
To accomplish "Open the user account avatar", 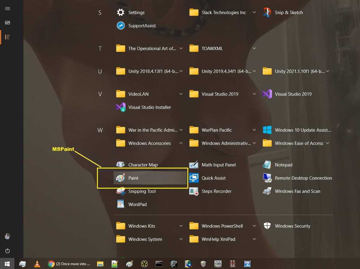I will (7, 236).
